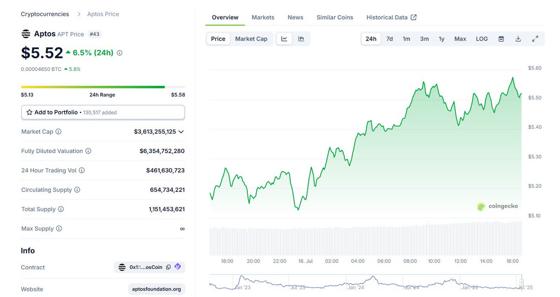Click the 0.00004650 BTC value
The width and height of the screenshot is (560, 297).
click(x=41, y=69)
